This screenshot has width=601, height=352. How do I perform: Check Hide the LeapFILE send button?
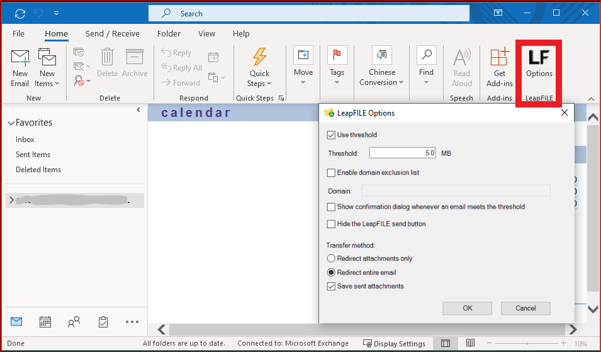[331, 224]
